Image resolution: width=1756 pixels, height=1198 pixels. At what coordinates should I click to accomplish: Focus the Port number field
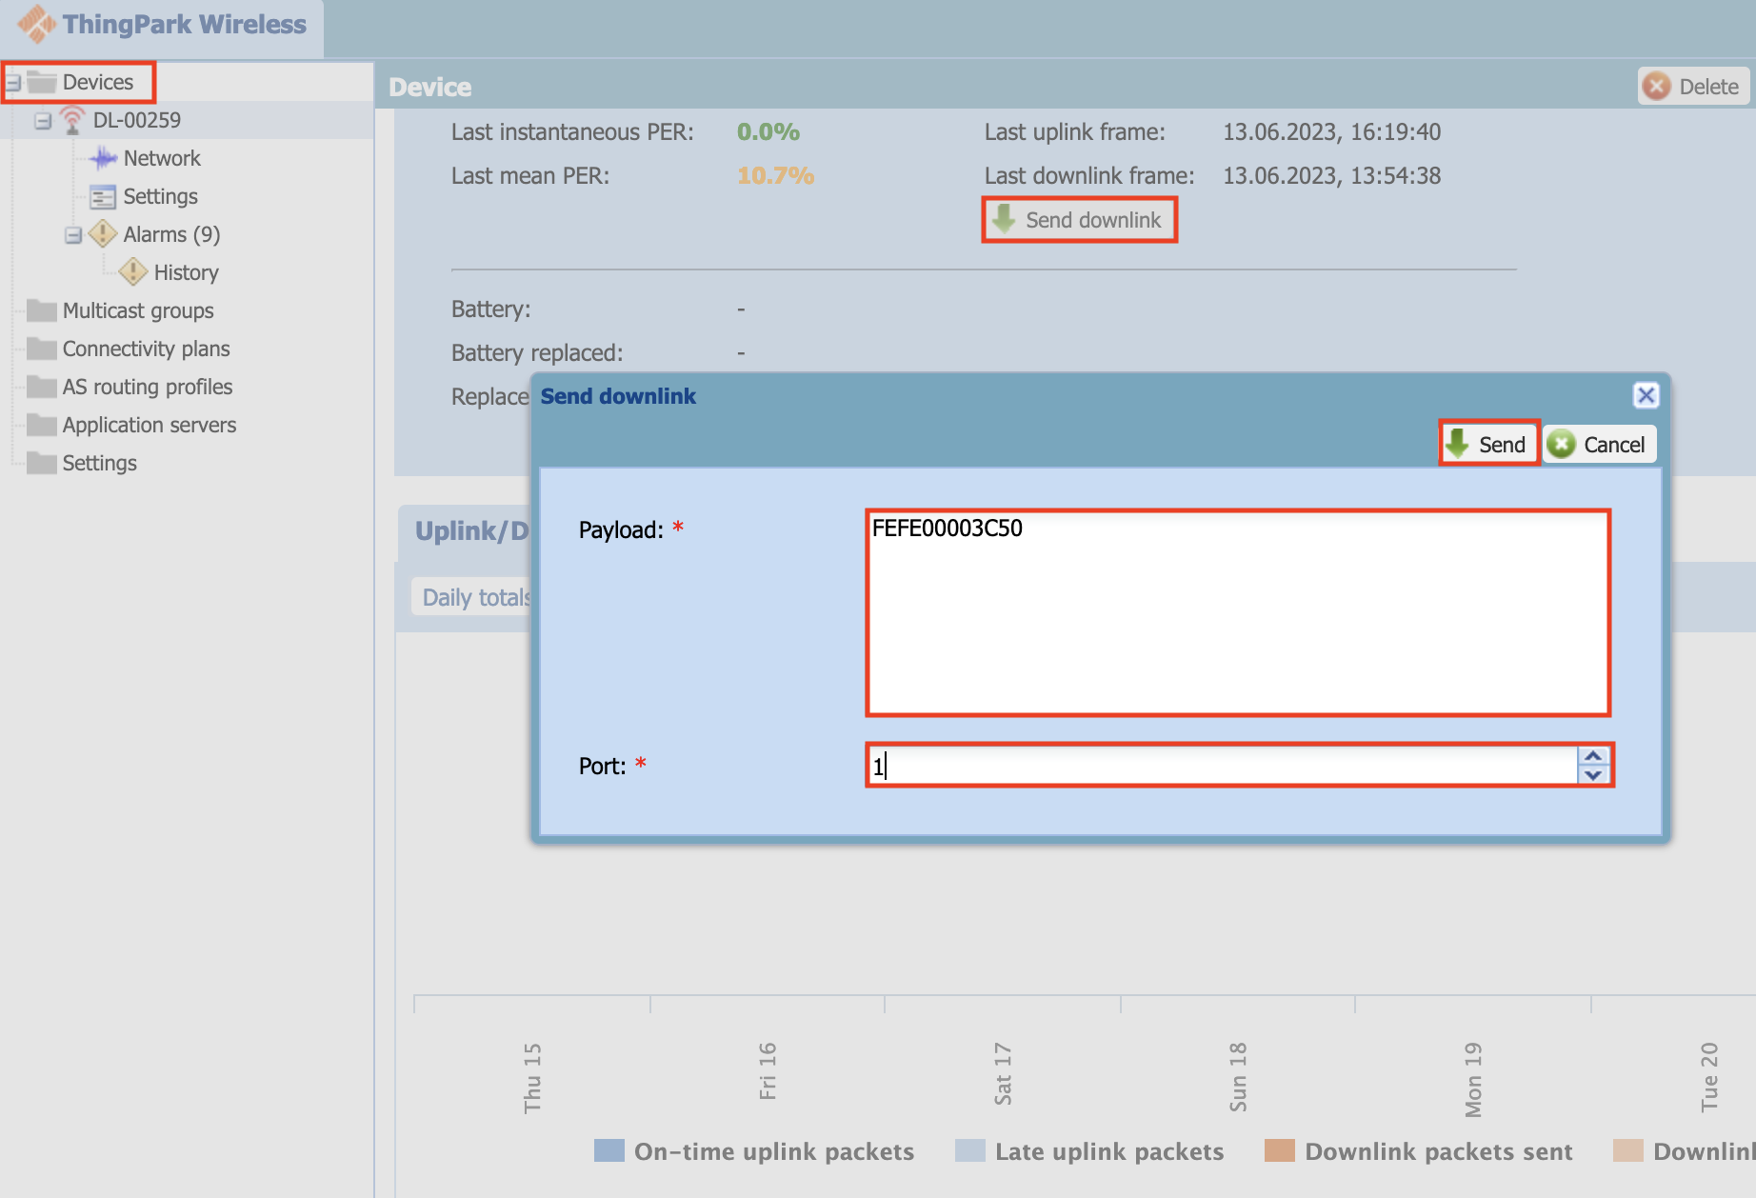tap(1223, 766)
